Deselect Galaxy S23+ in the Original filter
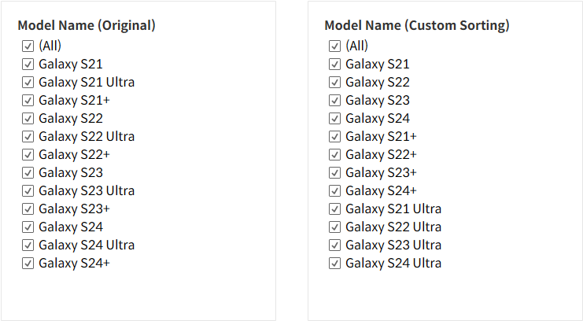This screenshot has height=321, width=583. pyautogui.click(x=28, y=208)
